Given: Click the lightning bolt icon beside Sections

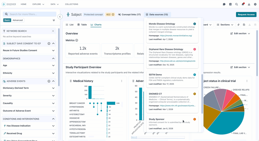Looking at the screenshot, I should click(238, 25).
